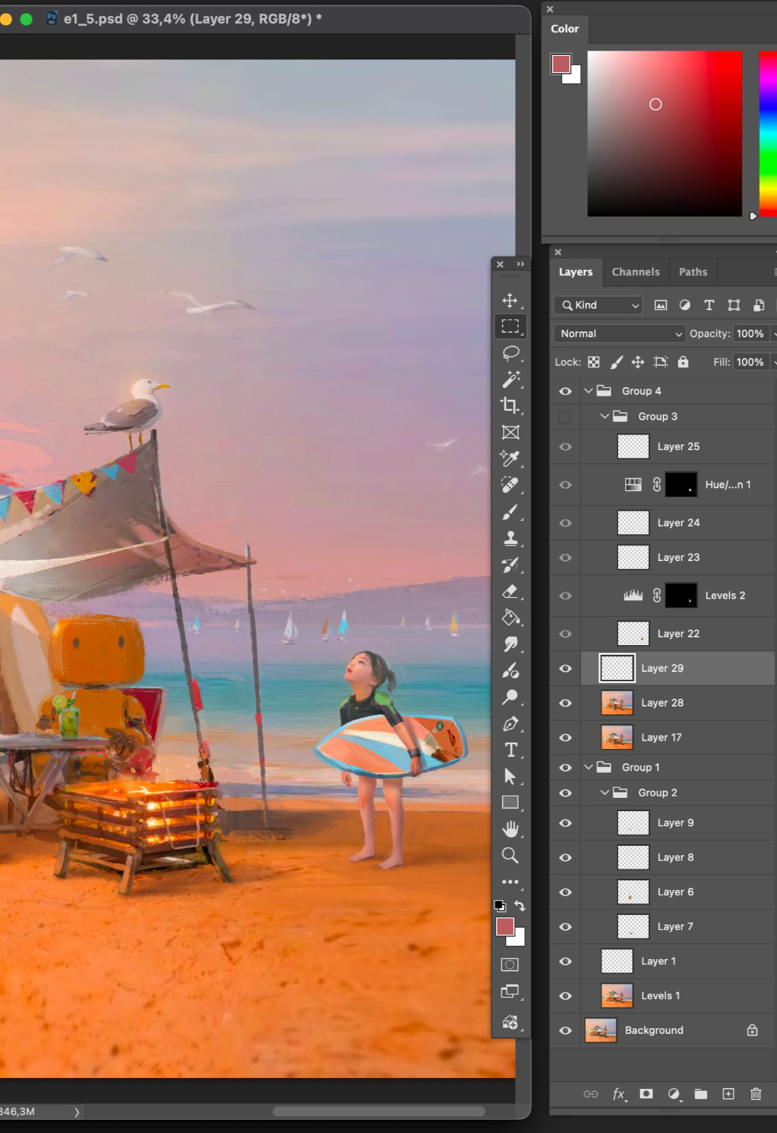Select the Lasso tool
777x1133 pixels.
tap(510, 353)
